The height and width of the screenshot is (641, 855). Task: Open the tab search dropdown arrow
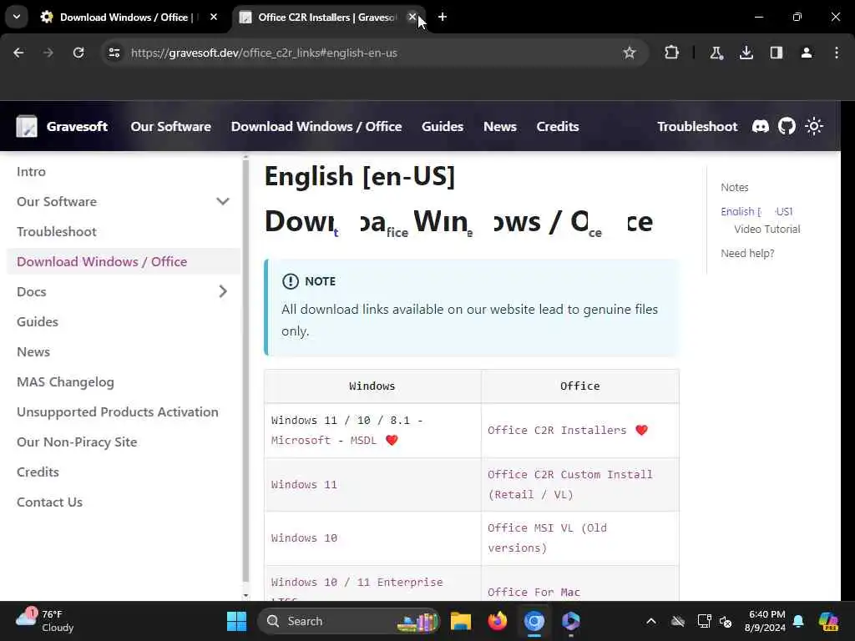click(17, 17)
